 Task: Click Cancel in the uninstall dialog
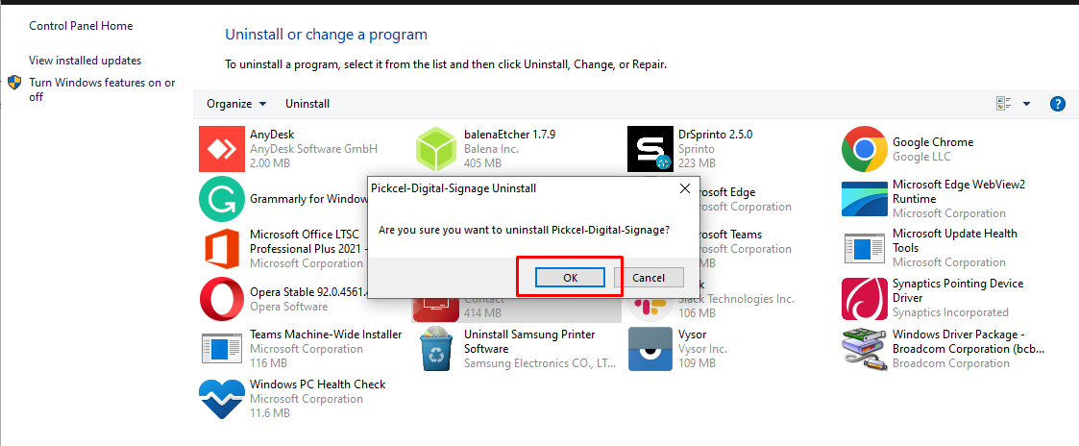click(x=649, y=278)
